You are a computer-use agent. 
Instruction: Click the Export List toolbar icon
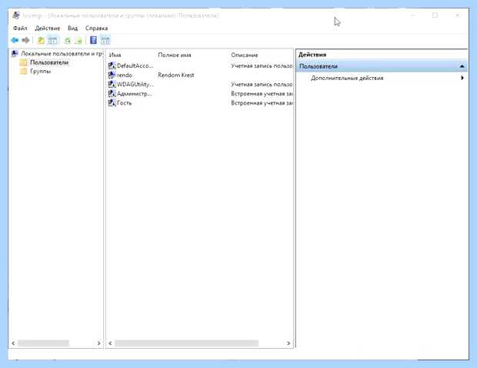click(x=78, y=40)
